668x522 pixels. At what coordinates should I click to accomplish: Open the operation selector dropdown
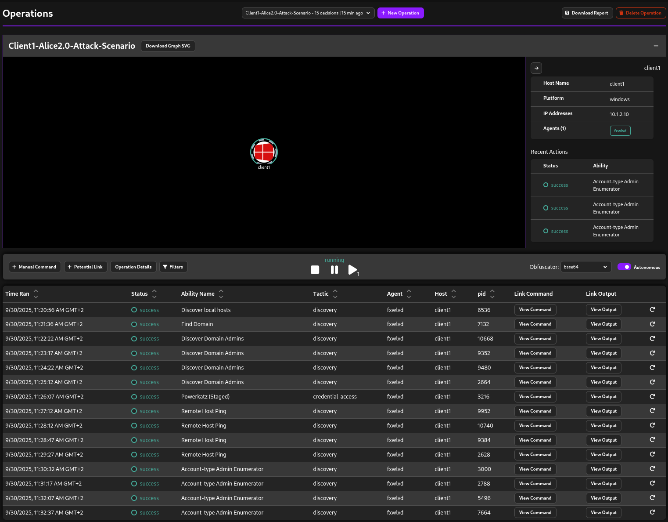(308, 13)
